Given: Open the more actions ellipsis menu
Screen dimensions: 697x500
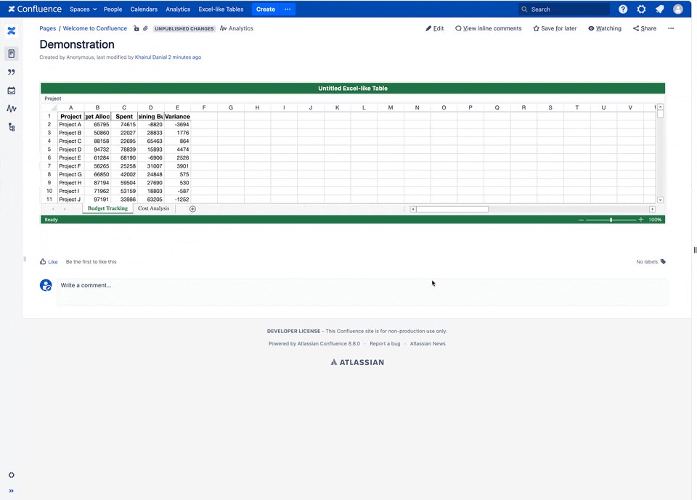Looking at the screenshot, I should 670,28.
